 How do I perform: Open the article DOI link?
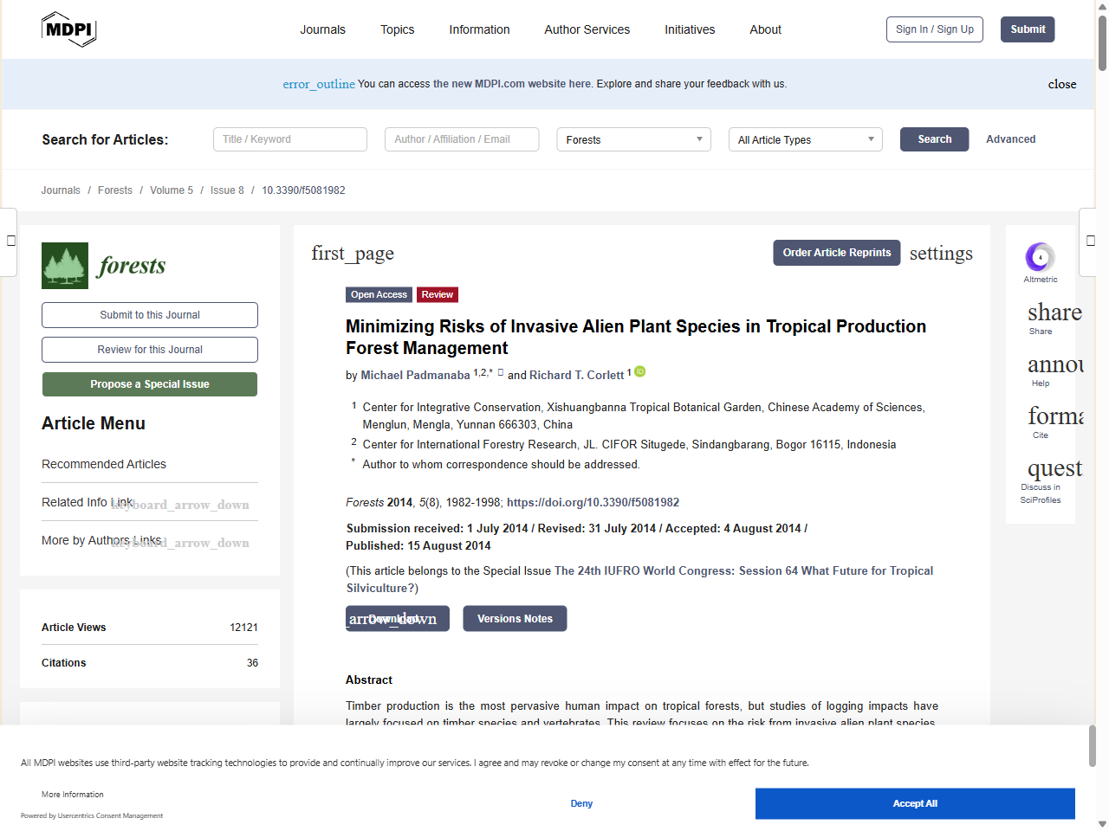(x=593, y=502)
